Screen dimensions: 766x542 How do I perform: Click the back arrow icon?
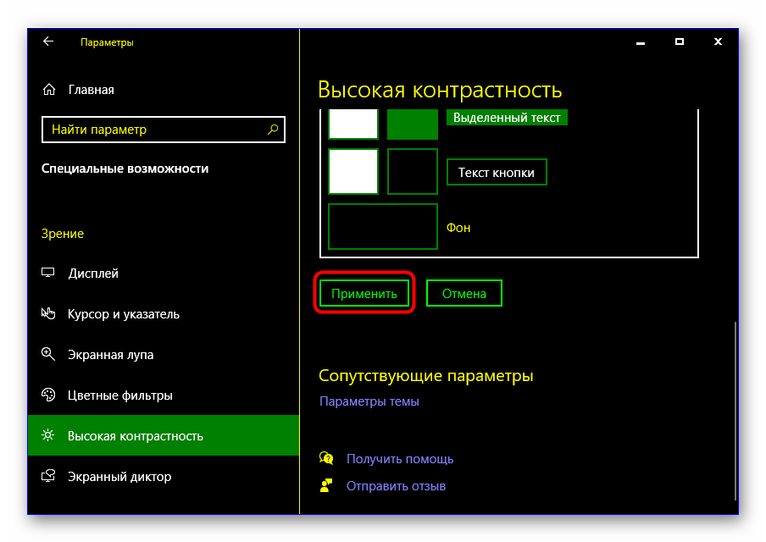point(47,41)
